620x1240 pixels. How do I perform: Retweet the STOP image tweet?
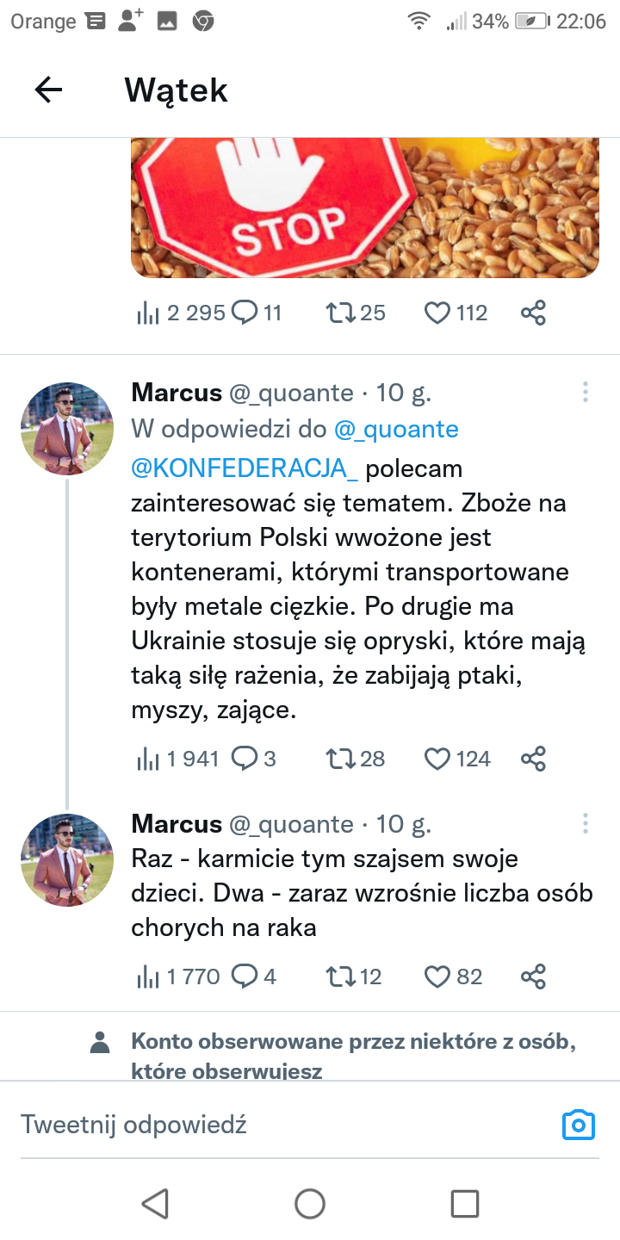pos(339,313)
